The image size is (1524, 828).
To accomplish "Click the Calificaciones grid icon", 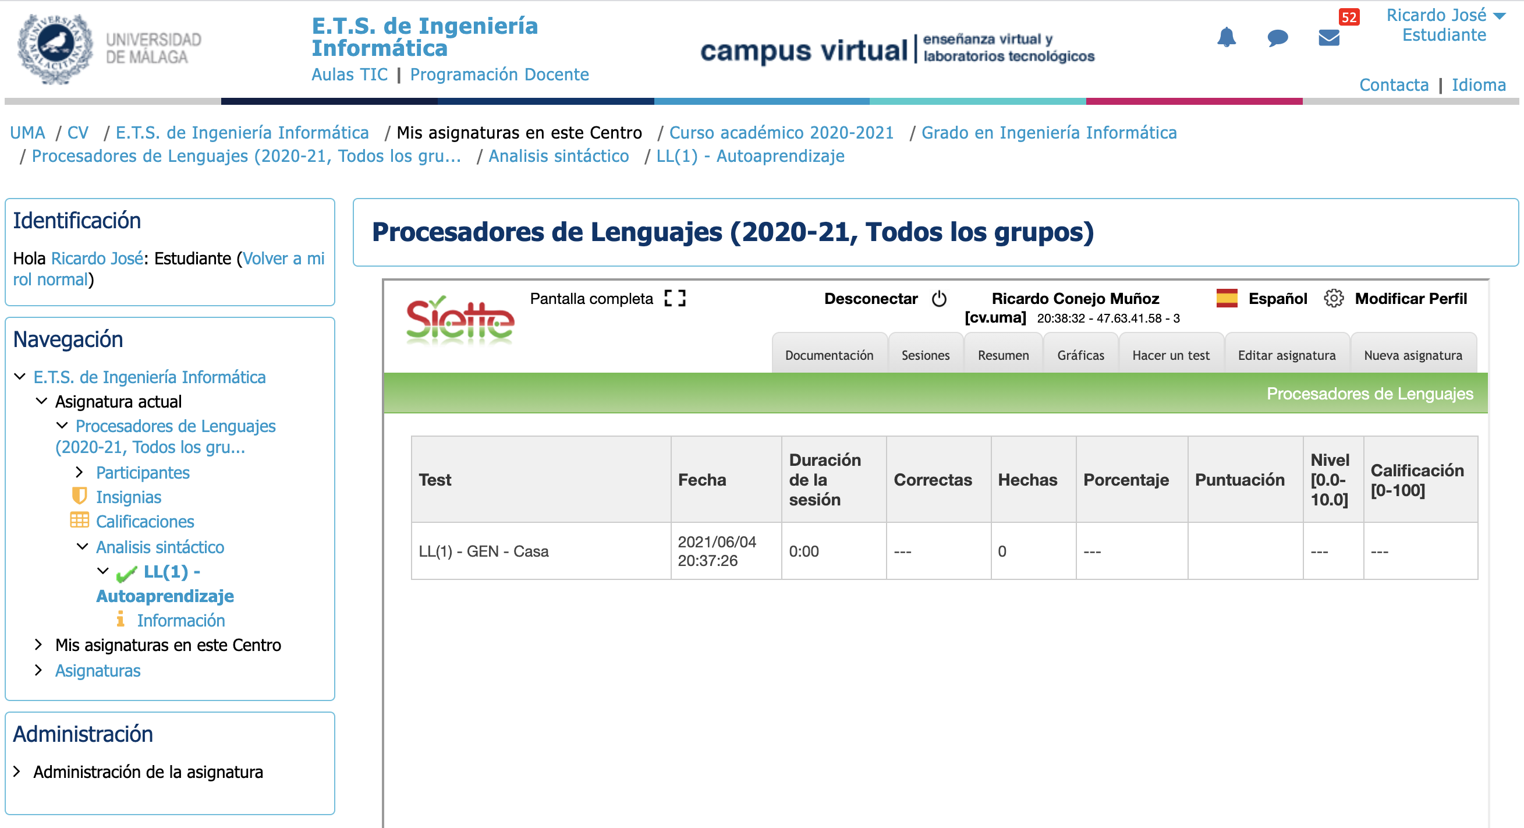I will tap(79, 521).
